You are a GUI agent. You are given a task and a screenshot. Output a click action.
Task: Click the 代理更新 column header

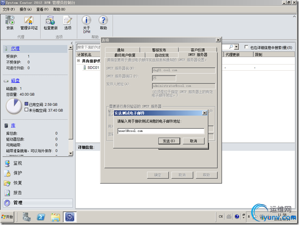pyautogui.click(x=238, y=55)
